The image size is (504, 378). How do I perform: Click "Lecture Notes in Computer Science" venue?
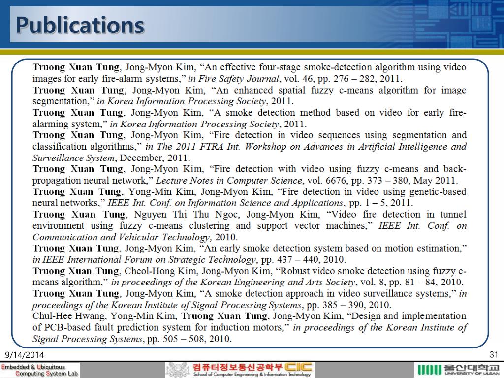(229, 180)
